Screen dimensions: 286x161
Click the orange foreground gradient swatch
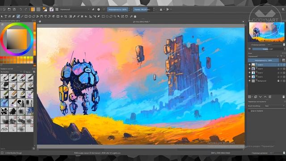33,9
